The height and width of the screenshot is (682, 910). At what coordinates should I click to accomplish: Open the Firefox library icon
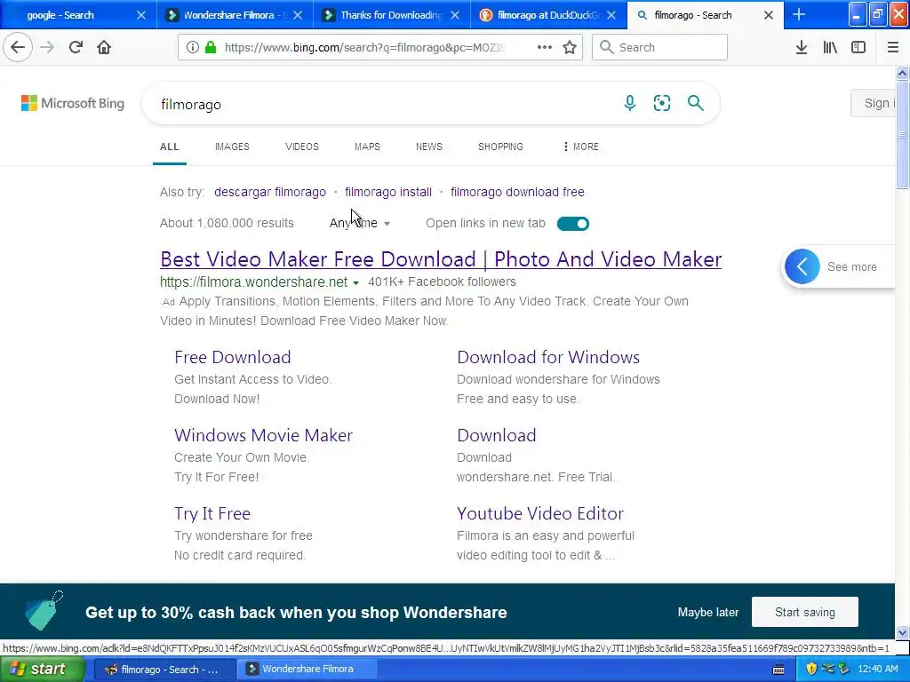click(830, 47)
